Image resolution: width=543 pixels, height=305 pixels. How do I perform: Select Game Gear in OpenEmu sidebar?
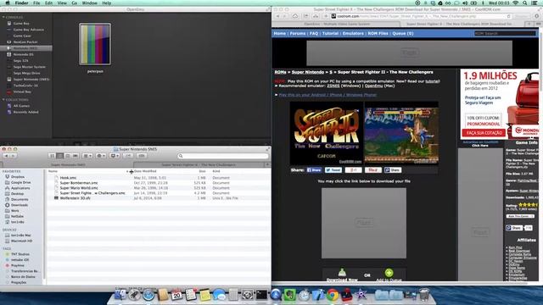[22, 36]
